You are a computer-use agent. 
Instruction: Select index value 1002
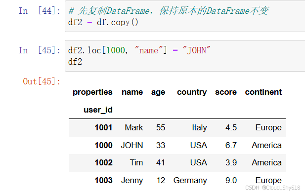pos(103,163)
